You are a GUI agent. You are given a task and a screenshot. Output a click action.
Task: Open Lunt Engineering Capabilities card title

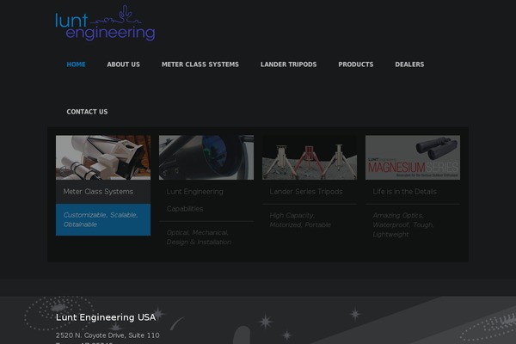[x=195, y=200]
